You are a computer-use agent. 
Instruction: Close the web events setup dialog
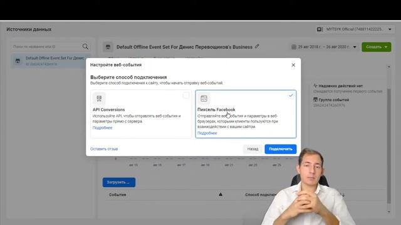click(x=293, y=65)
